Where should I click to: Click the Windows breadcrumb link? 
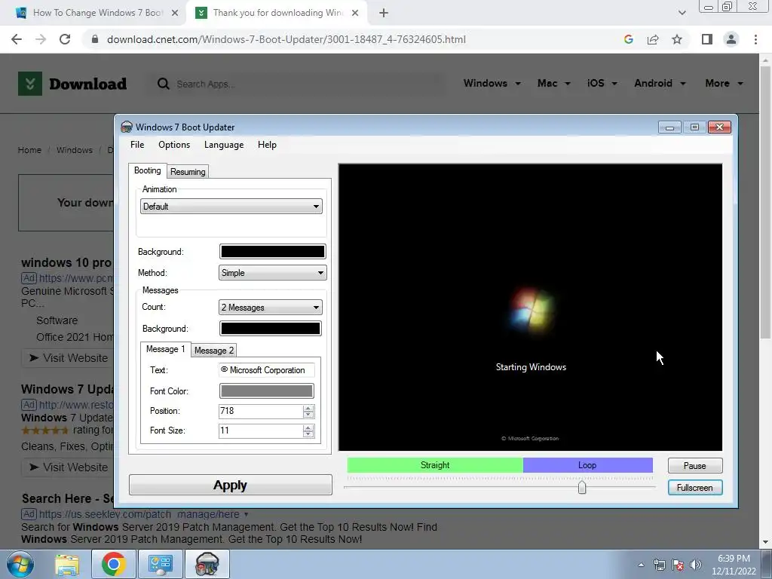click(75, 150)
